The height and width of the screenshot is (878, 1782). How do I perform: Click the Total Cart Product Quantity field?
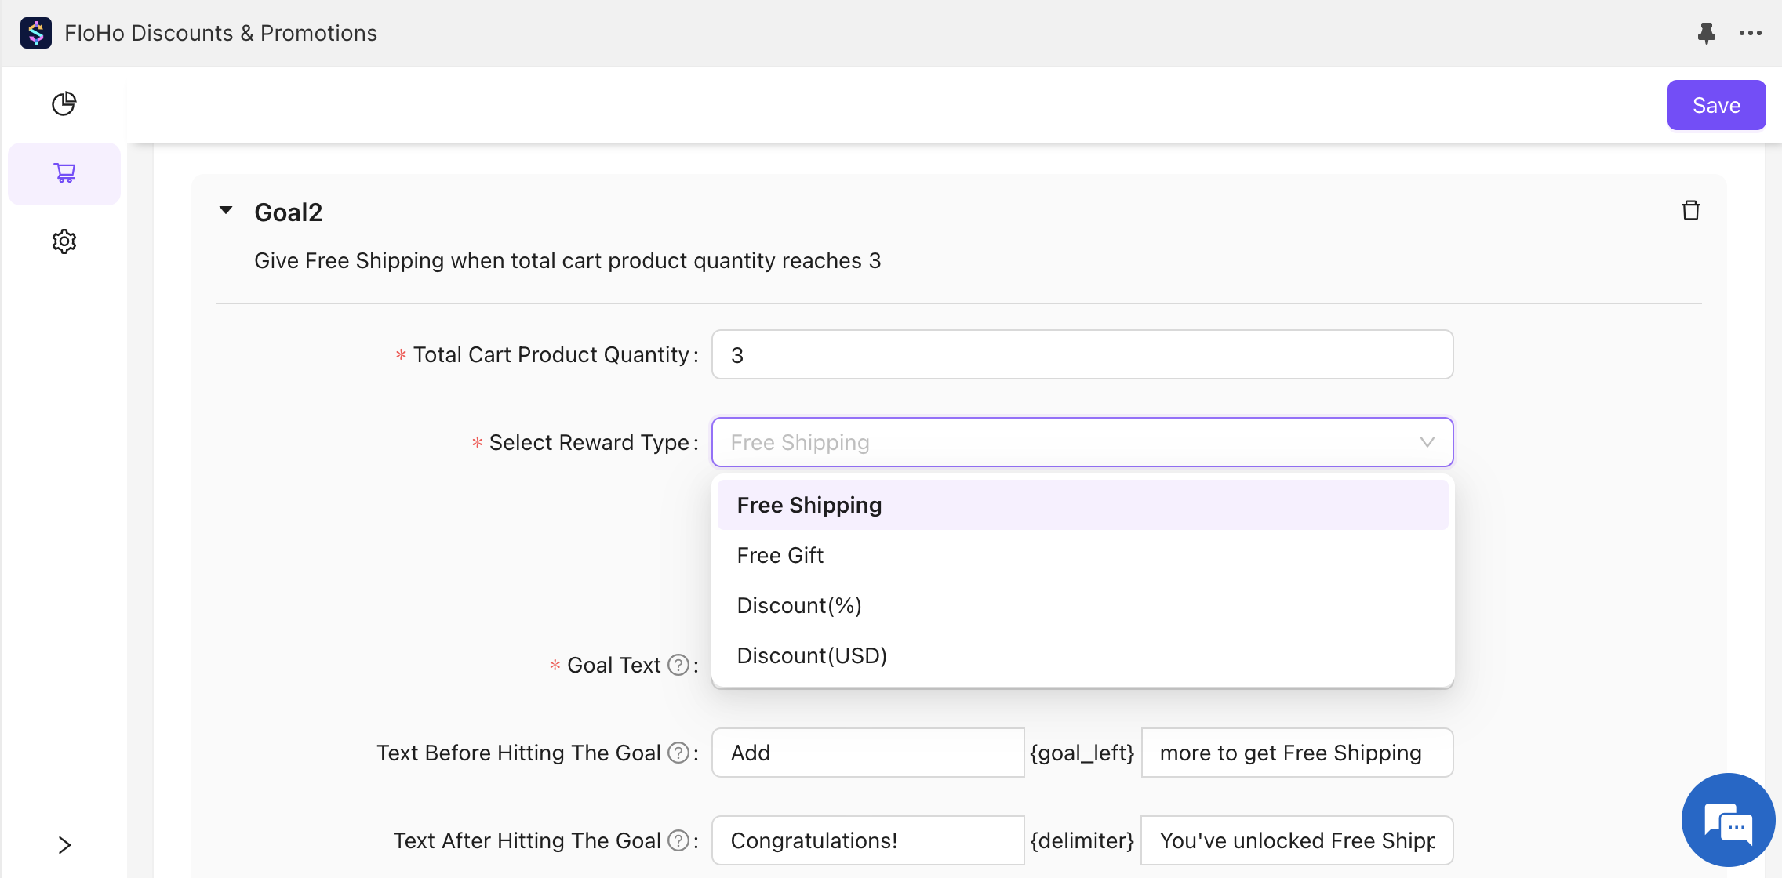pos(1082,354)
